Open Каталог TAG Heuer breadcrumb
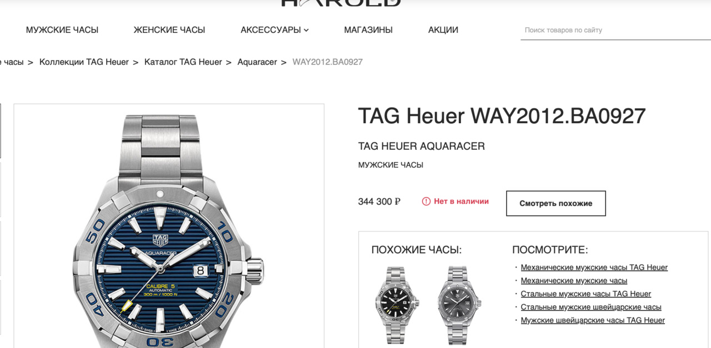 [183, 62]
